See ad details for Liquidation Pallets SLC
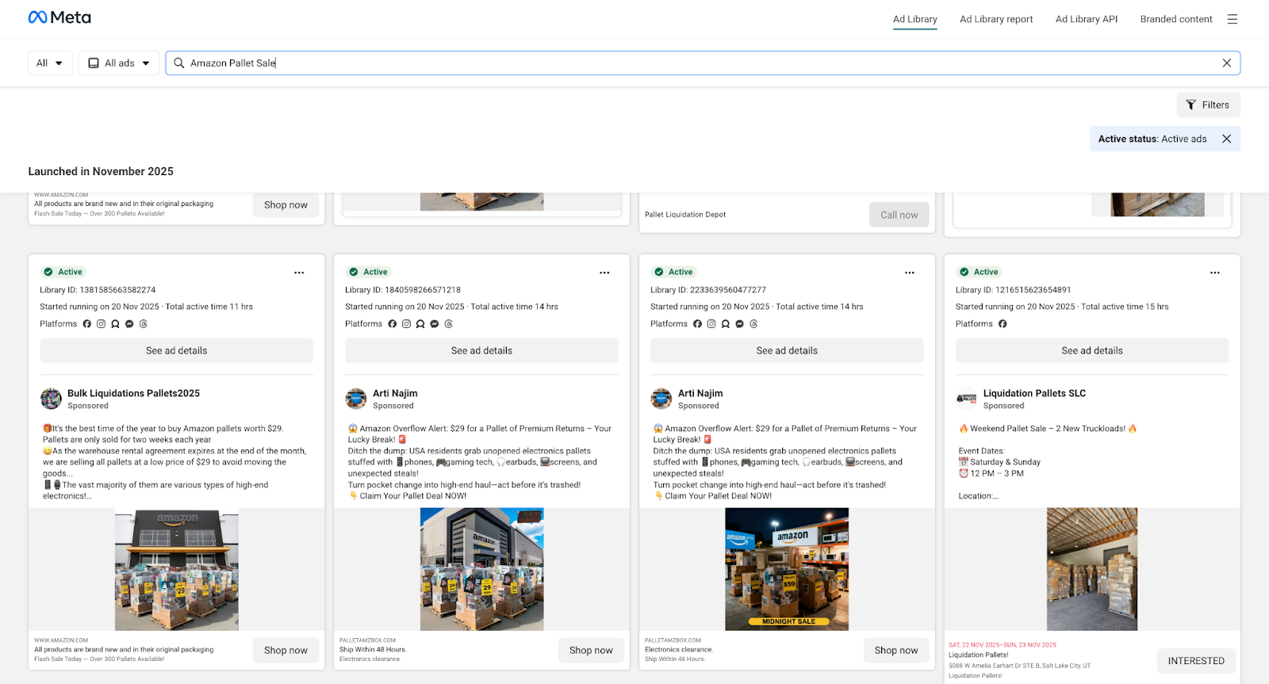This screenshot has height=684, width=1269. pos(1092,351)
